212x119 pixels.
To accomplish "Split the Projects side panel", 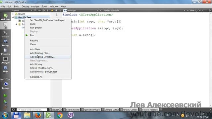I will click(43, 10).
